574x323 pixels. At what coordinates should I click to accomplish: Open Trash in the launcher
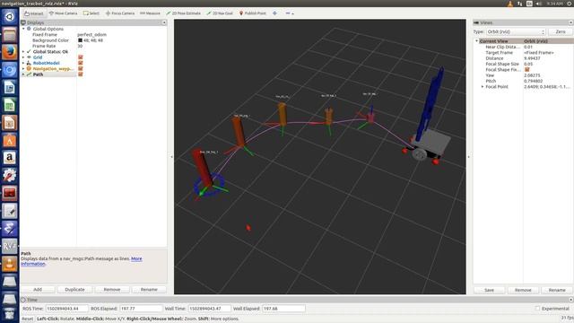[x=10, y=314]
